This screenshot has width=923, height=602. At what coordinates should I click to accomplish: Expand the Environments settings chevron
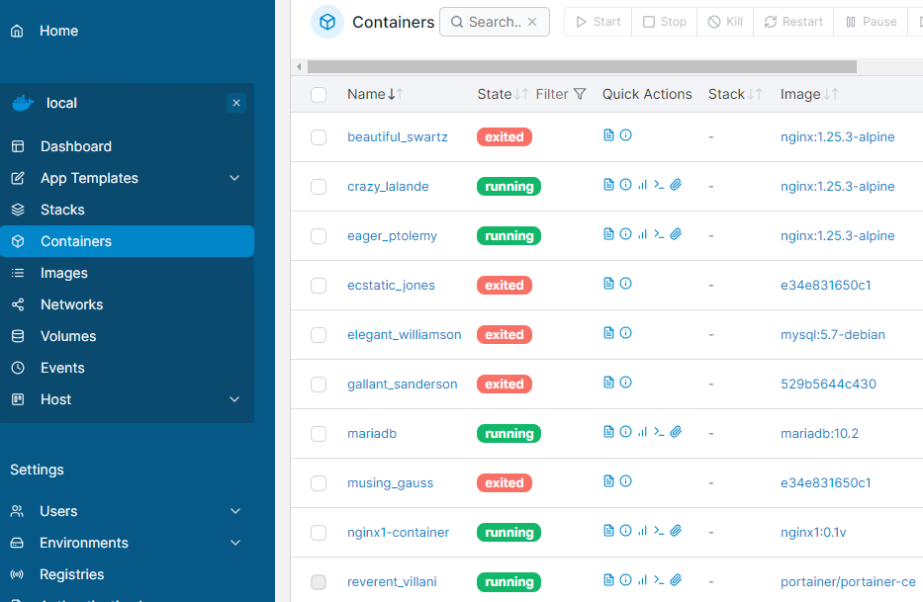(235, 543)
